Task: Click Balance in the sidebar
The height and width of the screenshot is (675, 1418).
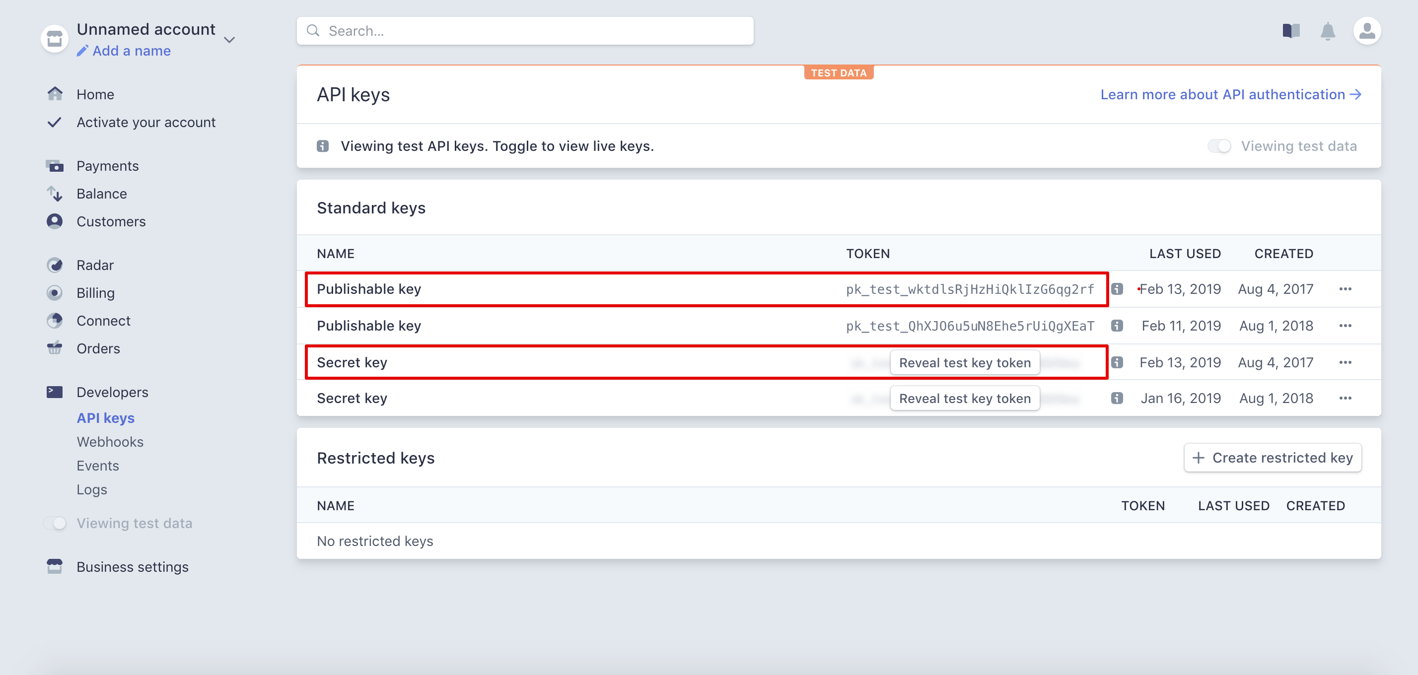Action: (102, 194)
